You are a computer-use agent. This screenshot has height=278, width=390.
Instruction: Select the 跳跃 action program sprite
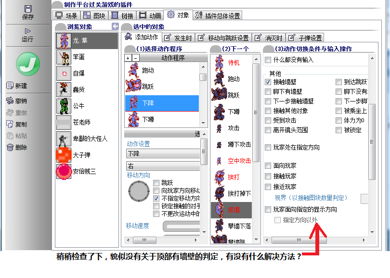click(133, 86)
